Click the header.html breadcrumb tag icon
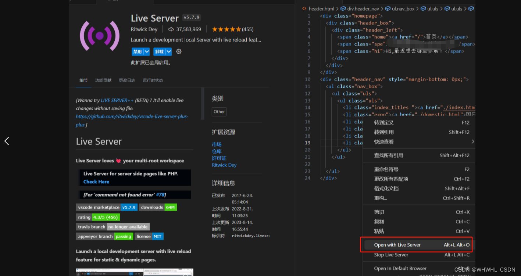Viewport: 521px width, 276px height. pyautogui.click(x=304, y=8)
